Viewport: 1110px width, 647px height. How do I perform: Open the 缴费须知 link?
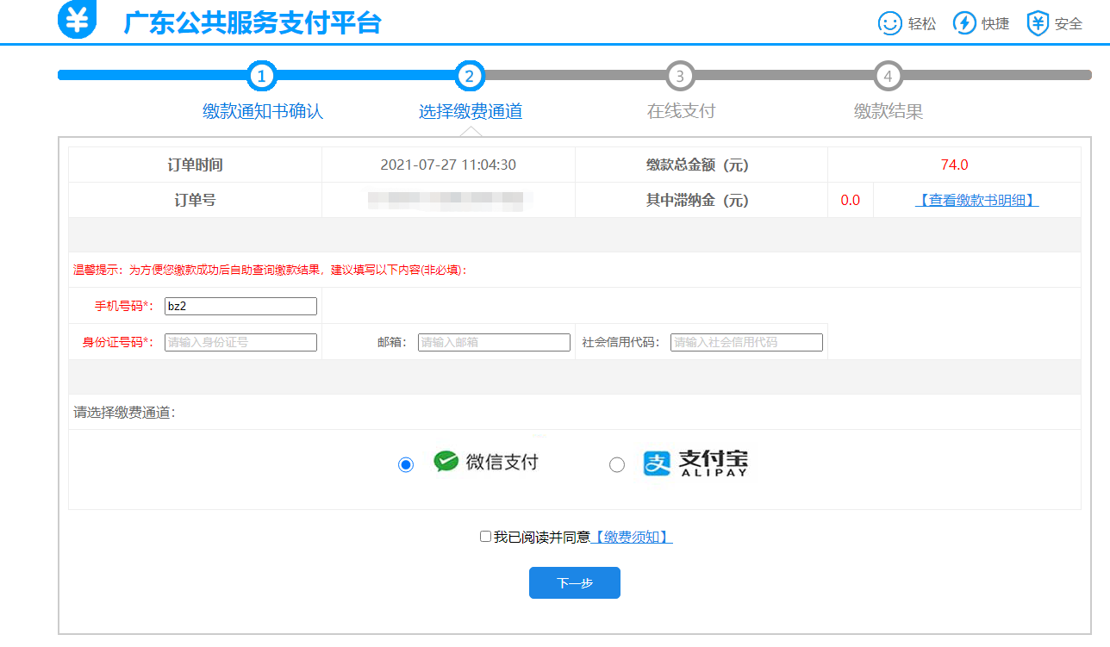tap(631, 537)
